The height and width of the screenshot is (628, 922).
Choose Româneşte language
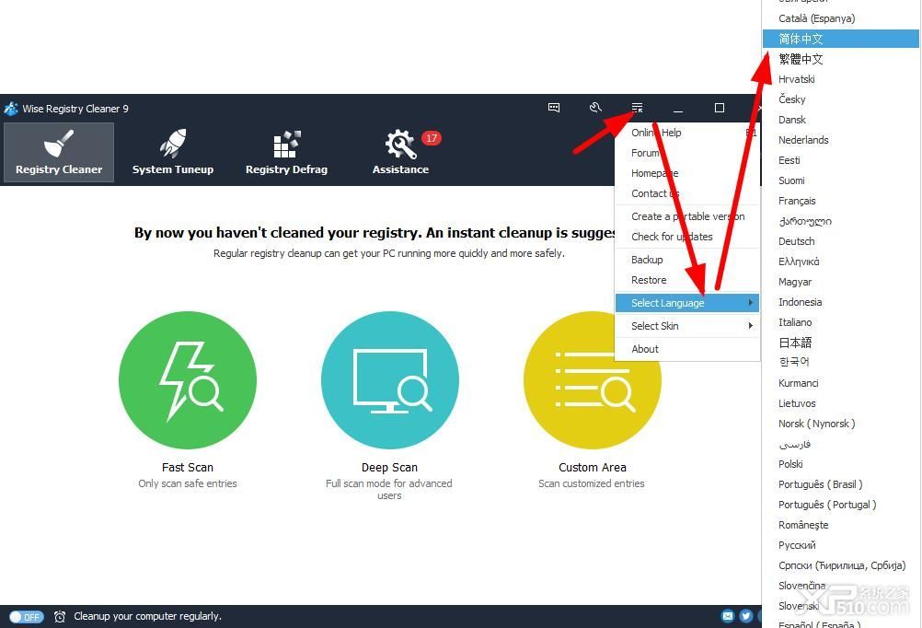841,525
